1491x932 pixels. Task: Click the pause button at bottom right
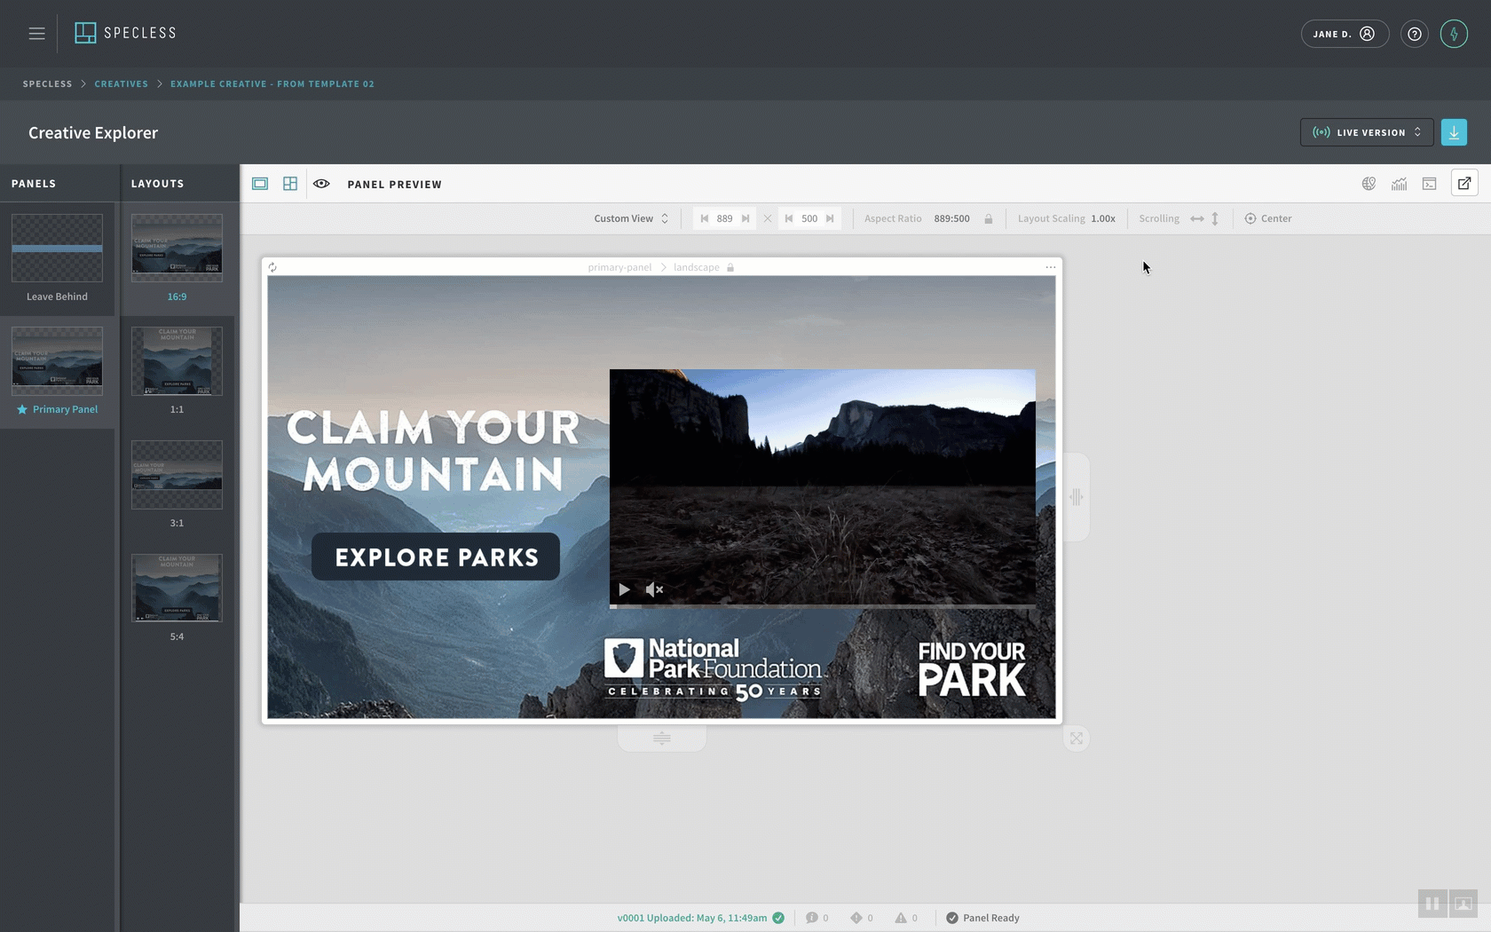pyautogui.click(x=1432, y=904)
